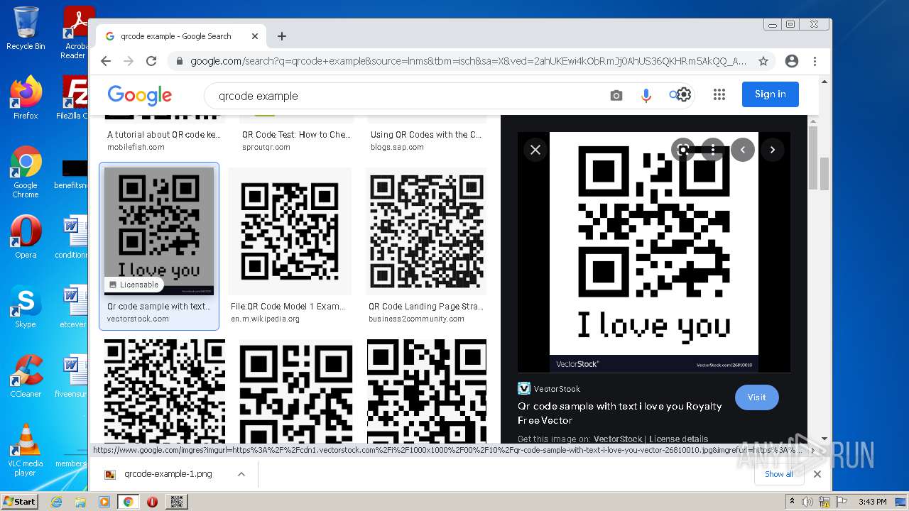
Task: Open 'A tutorial about QR code ke...' result
Action: 164,134
